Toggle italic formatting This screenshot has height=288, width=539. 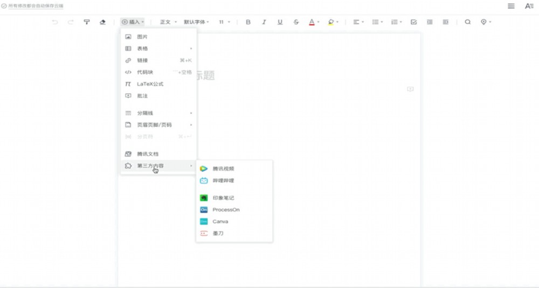pyautogui.click(x=264, y=22)
